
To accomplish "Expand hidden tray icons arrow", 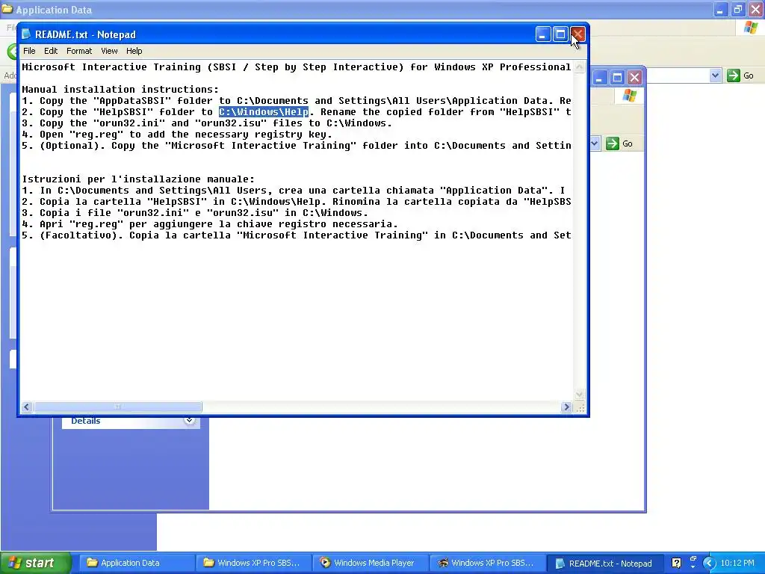I will 709,564.
